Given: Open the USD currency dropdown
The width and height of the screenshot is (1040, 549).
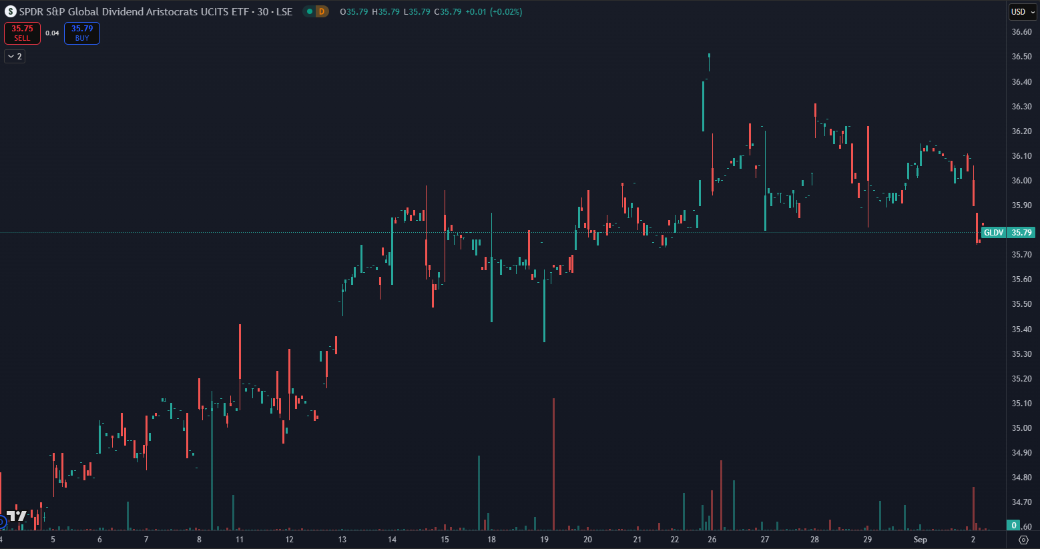Looking at the screenshot, I should tap(1022, 11).
